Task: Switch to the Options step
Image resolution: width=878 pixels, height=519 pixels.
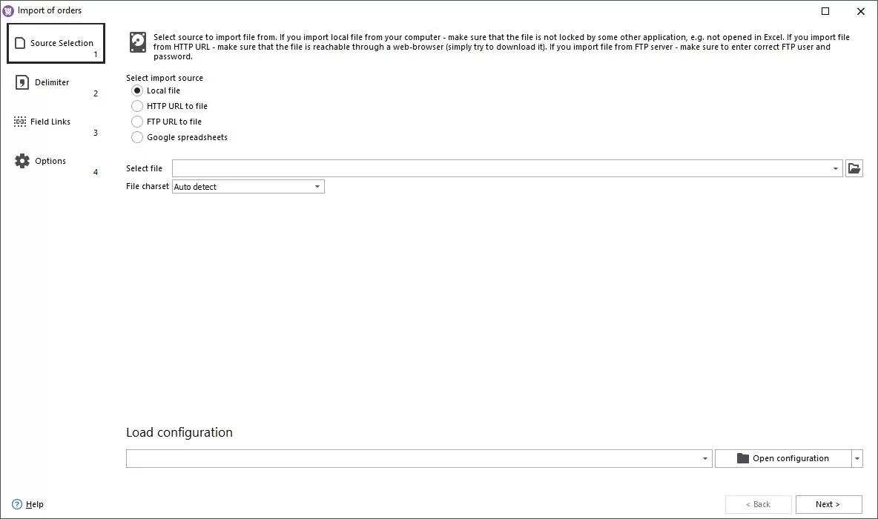Action: coord(50,161)
